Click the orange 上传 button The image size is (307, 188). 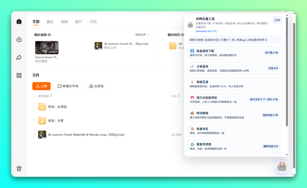(x=42, y=86)
